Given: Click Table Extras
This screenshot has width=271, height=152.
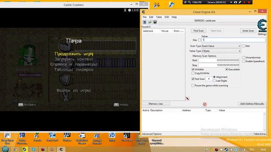Looking at the screenshot, I should (260, 134).
